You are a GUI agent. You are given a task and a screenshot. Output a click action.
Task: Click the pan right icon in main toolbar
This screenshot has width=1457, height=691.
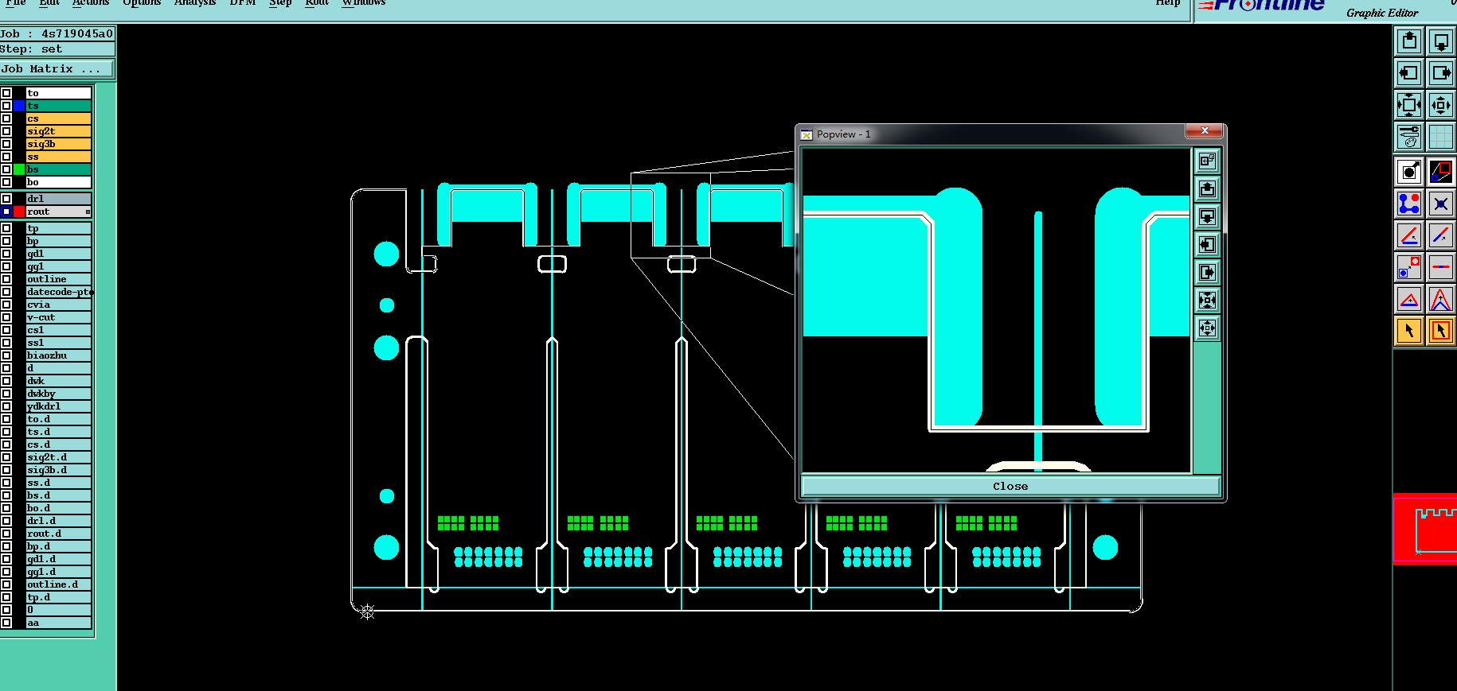tap(1440, 73)
